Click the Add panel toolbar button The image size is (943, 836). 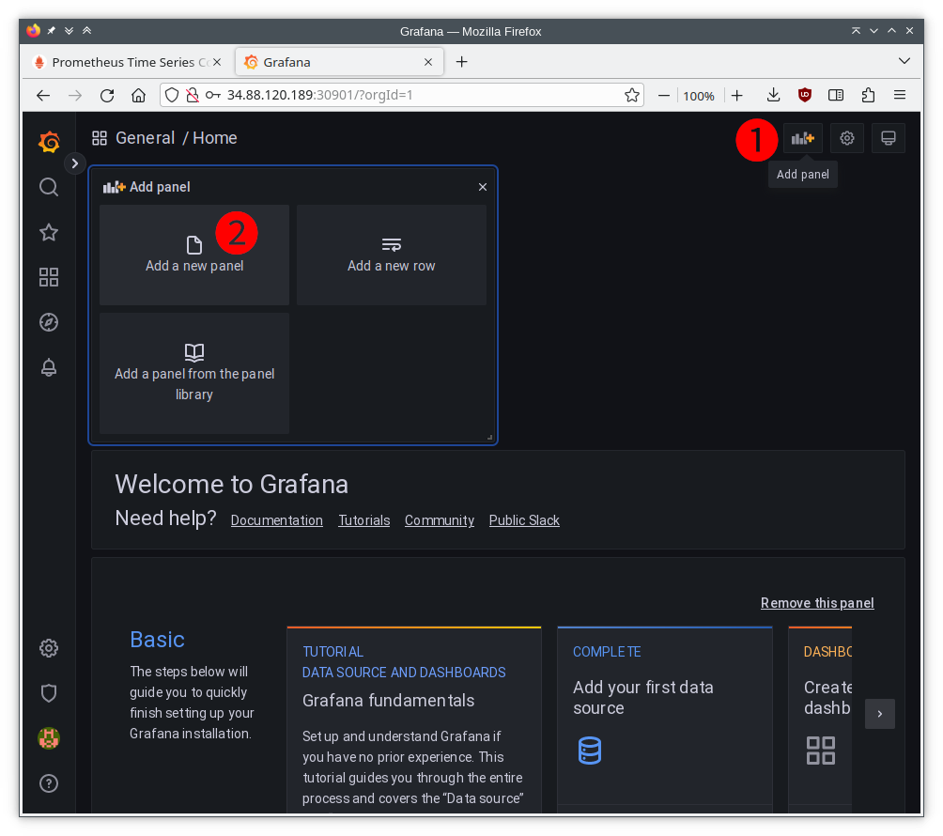[x=803, y=138]
